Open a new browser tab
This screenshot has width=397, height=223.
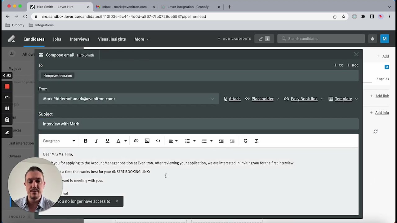(x=230, y=7)
